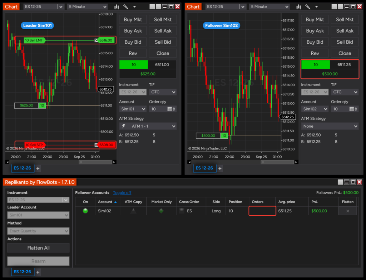Screen dimensions: 366x280
Task: Flatten Sim102 position with X button
Action: pos(347,211)
